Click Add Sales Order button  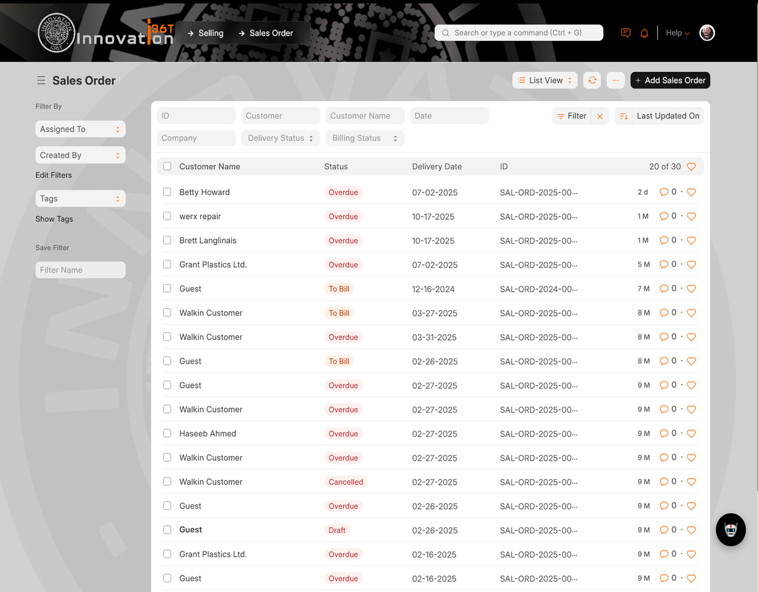670,80
